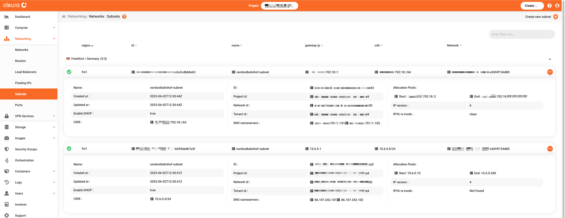The height and width of the screenshot is (218, 565).
Task: Open actions menu for the 10.6.0.0/24 subnet
Action: coord(550,149)
